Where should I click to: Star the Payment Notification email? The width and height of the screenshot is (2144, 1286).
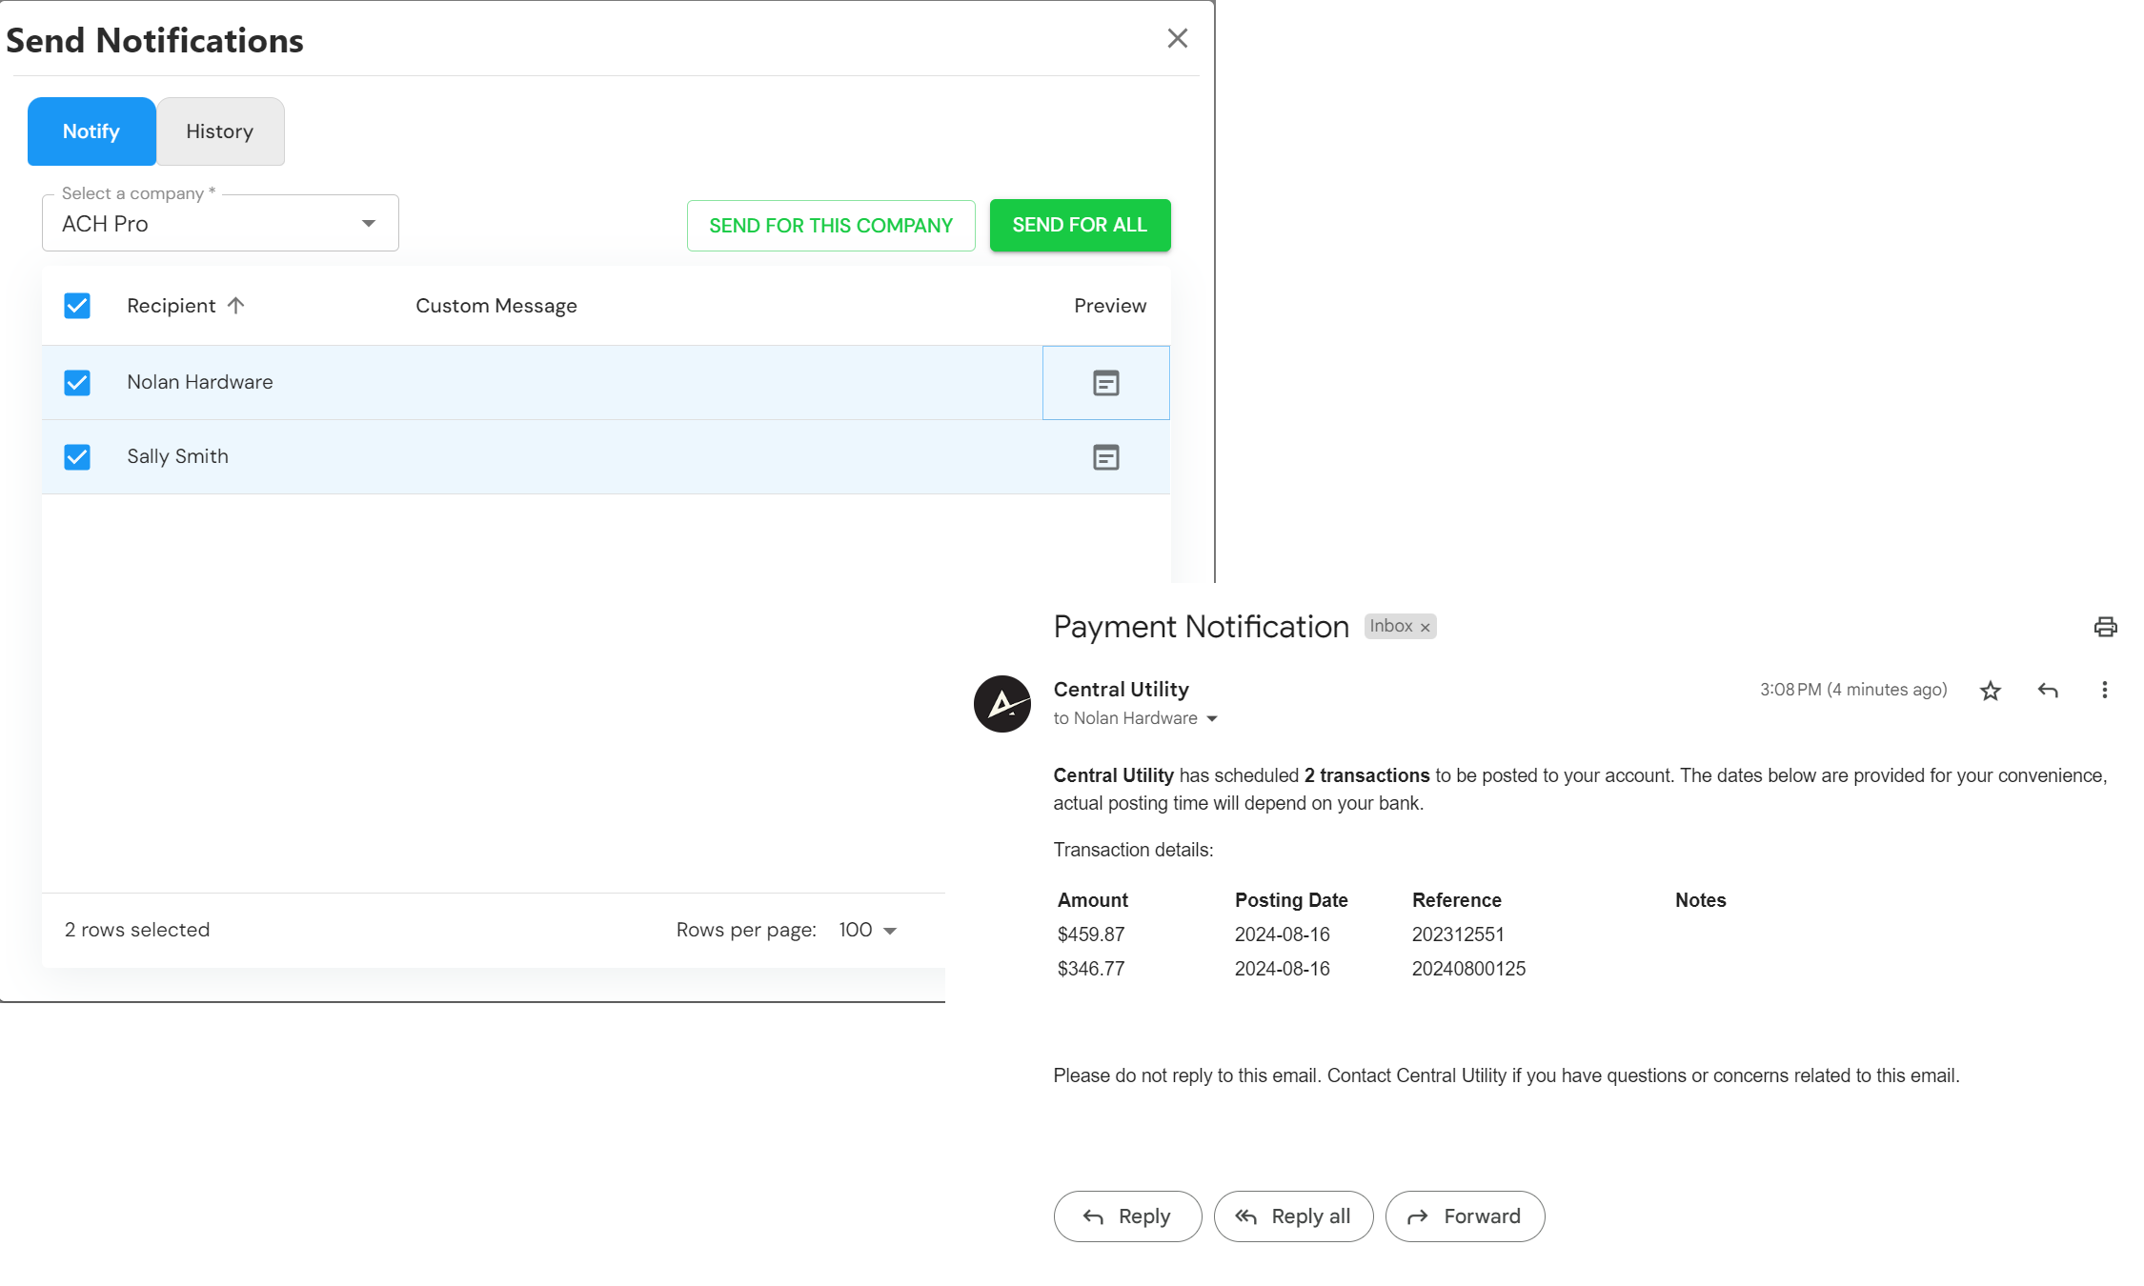[1990, 691]
